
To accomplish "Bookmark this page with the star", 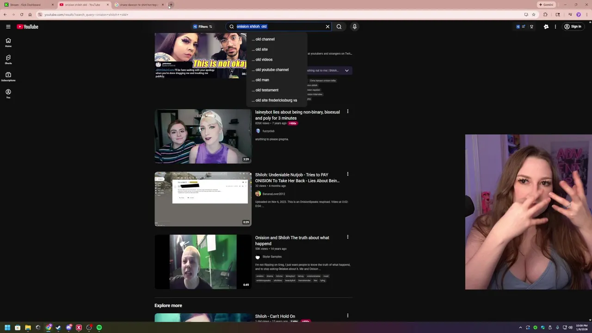I will [x=534, y=14].
